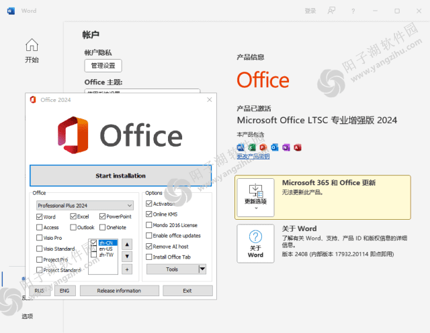Click Exit in the installer

(x=187, y=291)
